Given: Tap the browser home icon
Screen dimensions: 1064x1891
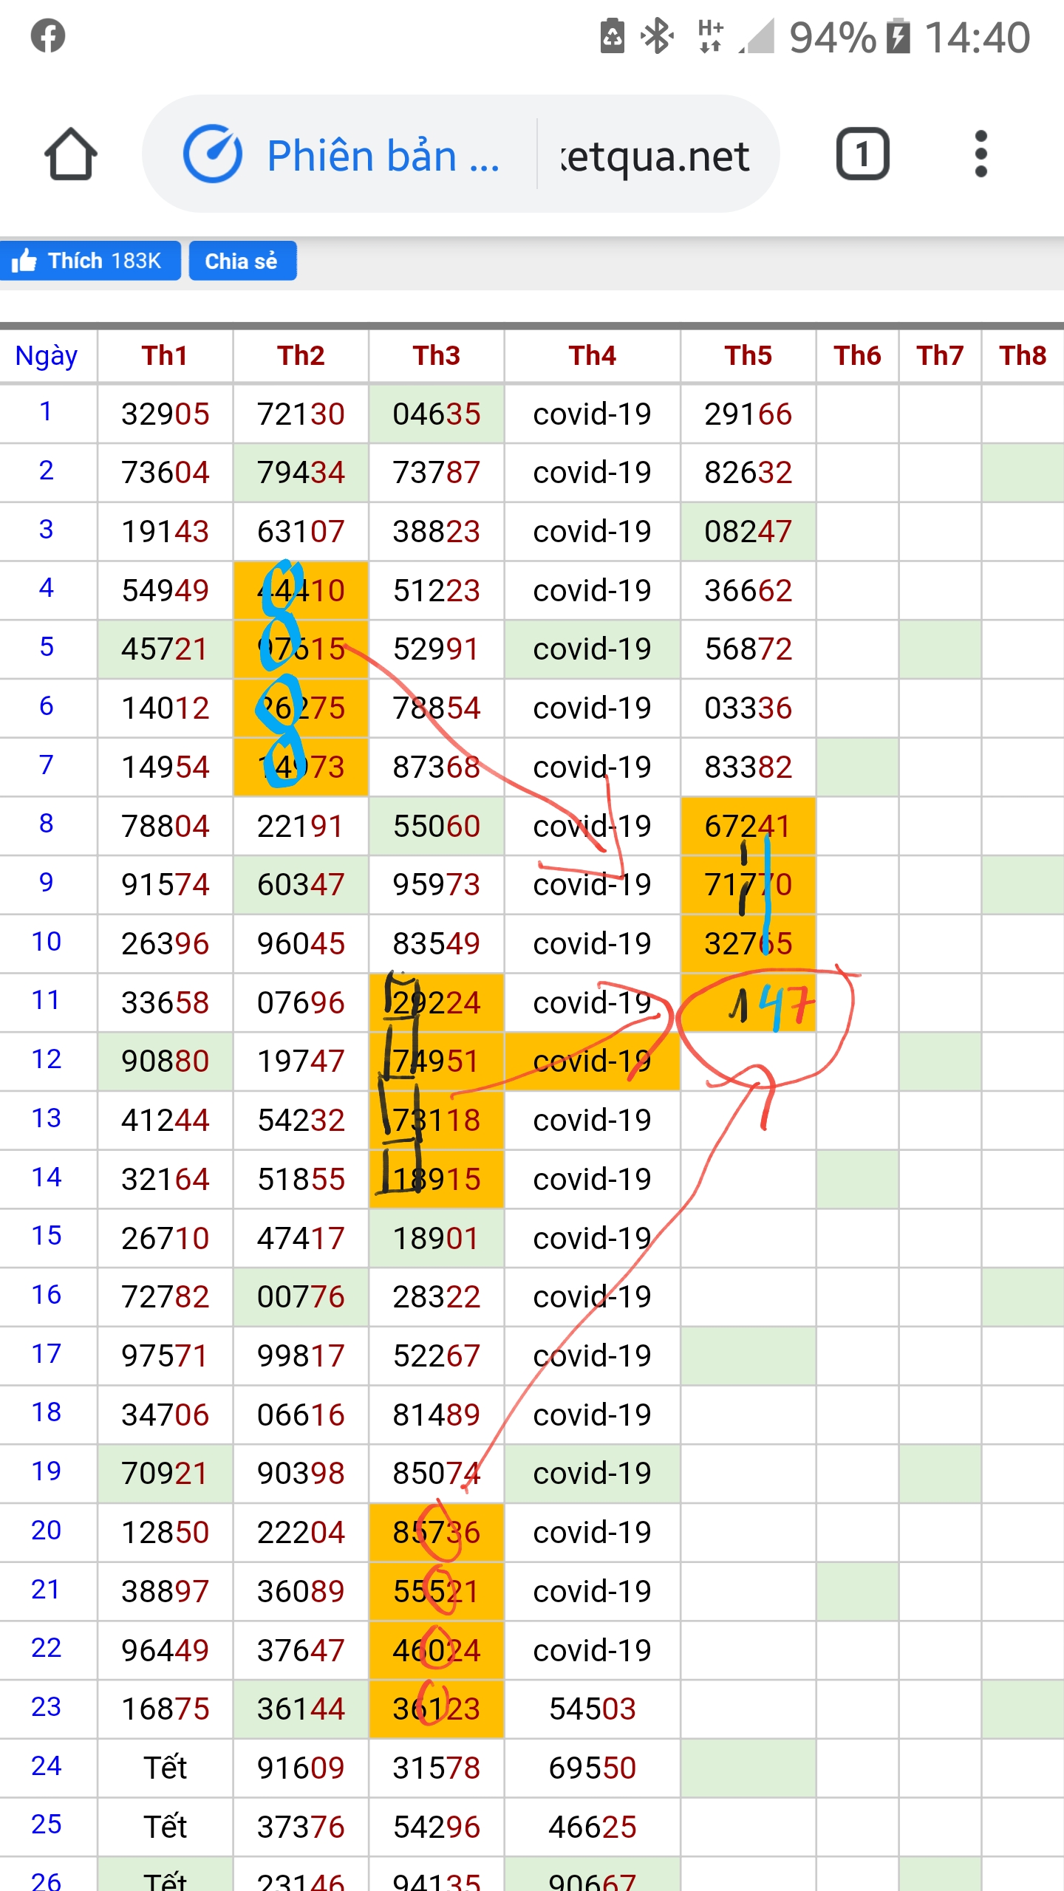Looking at the screenshot, I should pos(71,154).
